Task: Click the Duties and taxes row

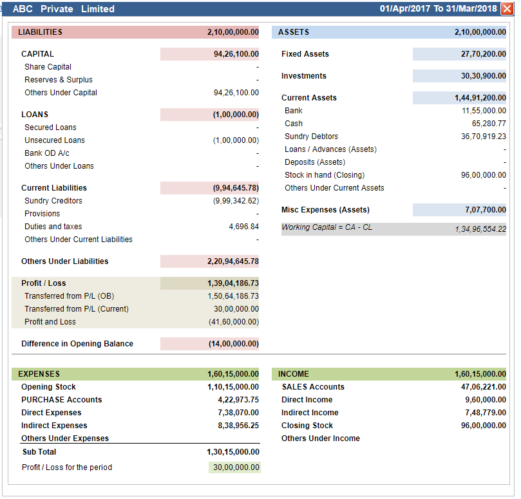Action: click(136, 227)
